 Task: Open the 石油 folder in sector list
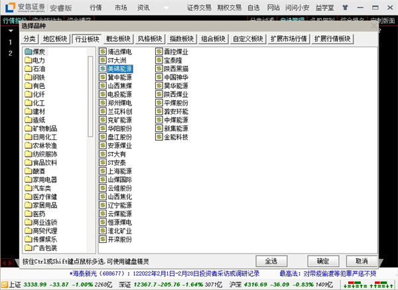pos(38,68)
